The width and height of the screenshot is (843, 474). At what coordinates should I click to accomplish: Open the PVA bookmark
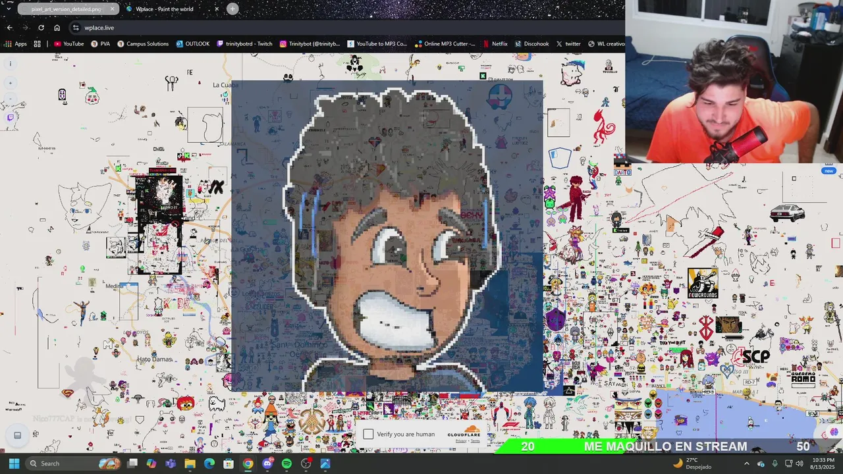pos(101,44)
